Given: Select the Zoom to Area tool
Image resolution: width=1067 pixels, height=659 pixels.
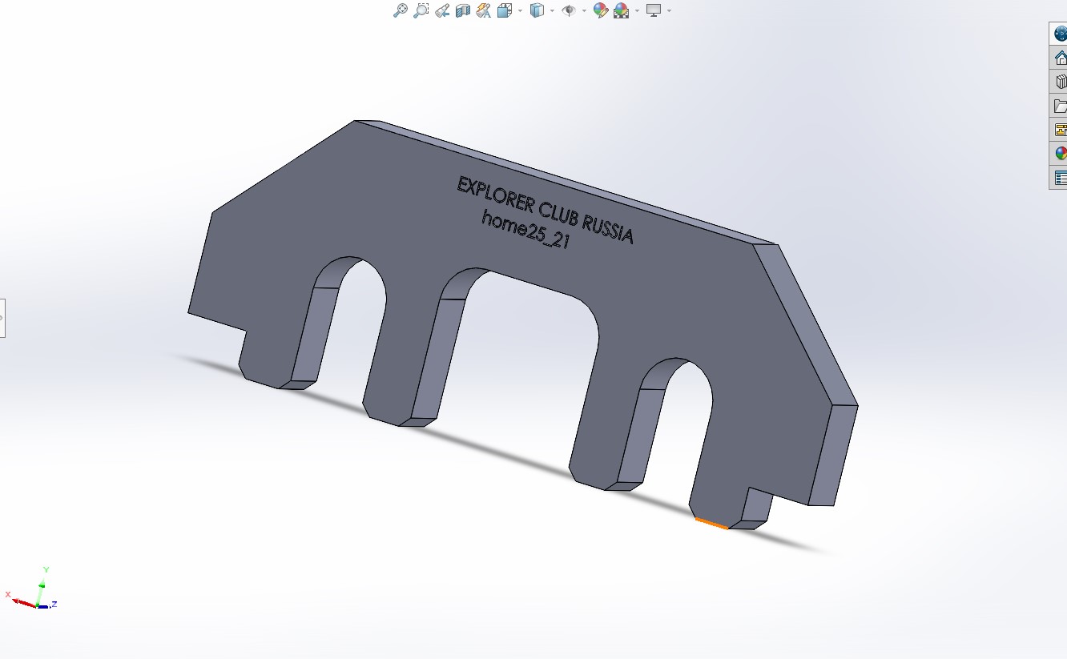Looking at the screenshot, I should click(421, 10).
